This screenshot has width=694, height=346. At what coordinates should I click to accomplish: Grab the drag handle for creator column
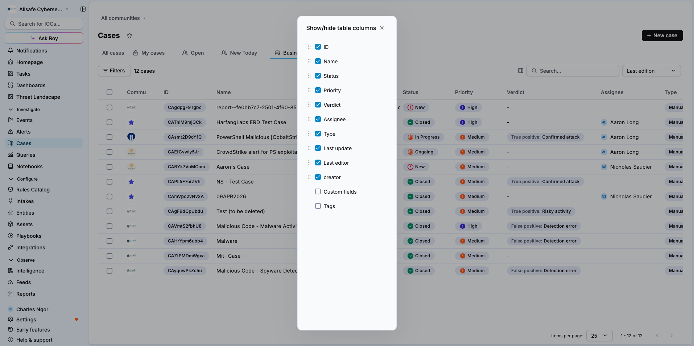tap(309, 177)
